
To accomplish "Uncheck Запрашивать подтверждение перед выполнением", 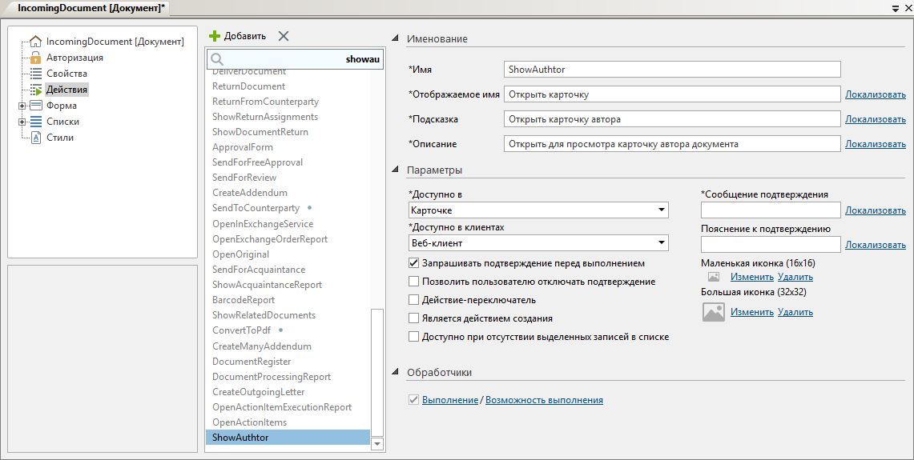I will click(413, 263).
